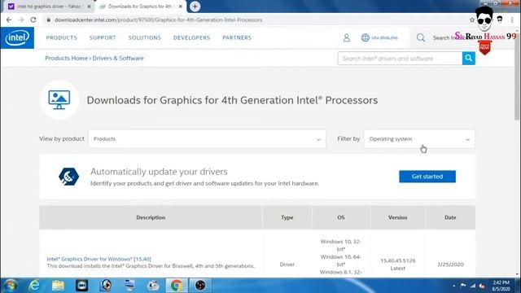Open the DEVELOPERS menu
This screenshot has width=521, height=293.
192,38
